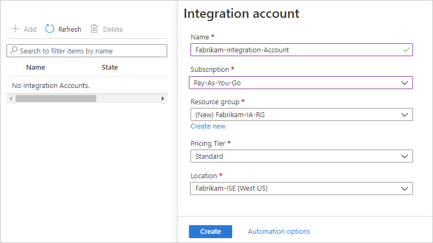Click left arrow of horizontal scrollbar
This screenshot has height=243, width=433.
click(x=11, y=99)
